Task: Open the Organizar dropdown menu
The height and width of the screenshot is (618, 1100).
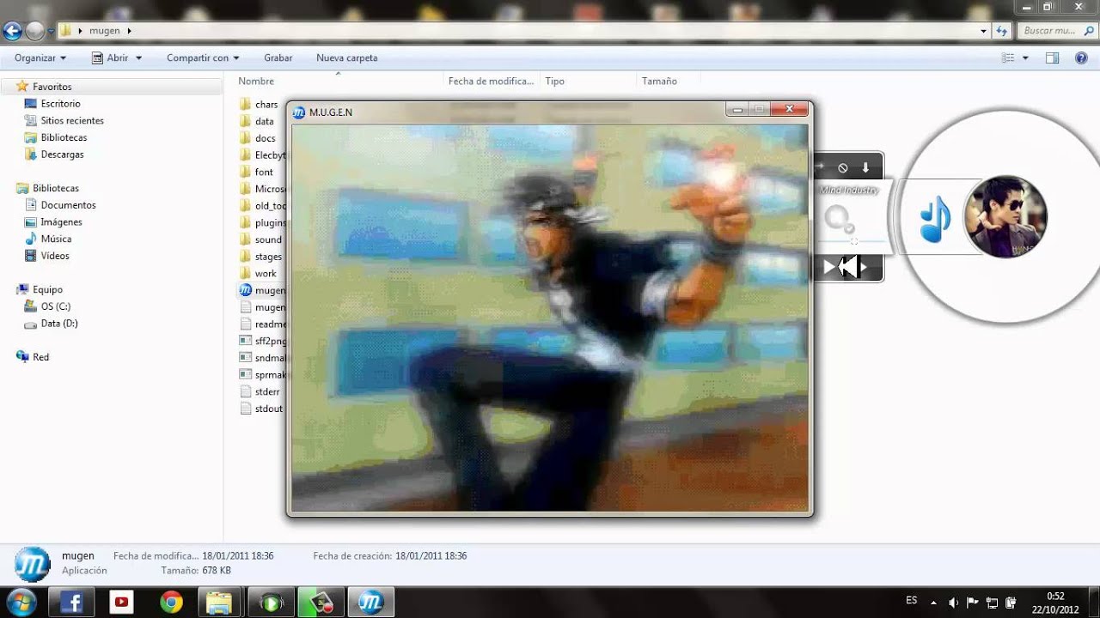Action: [40, 58]
